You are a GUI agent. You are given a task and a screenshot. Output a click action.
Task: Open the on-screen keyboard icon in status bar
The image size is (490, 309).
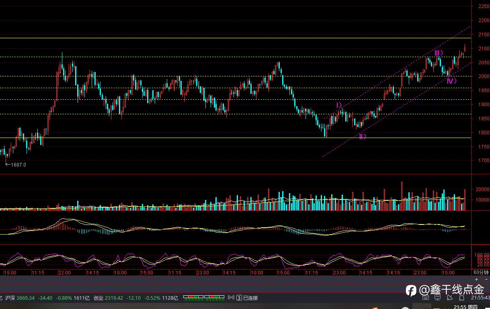pyautogui.click(x=426, y=298)
